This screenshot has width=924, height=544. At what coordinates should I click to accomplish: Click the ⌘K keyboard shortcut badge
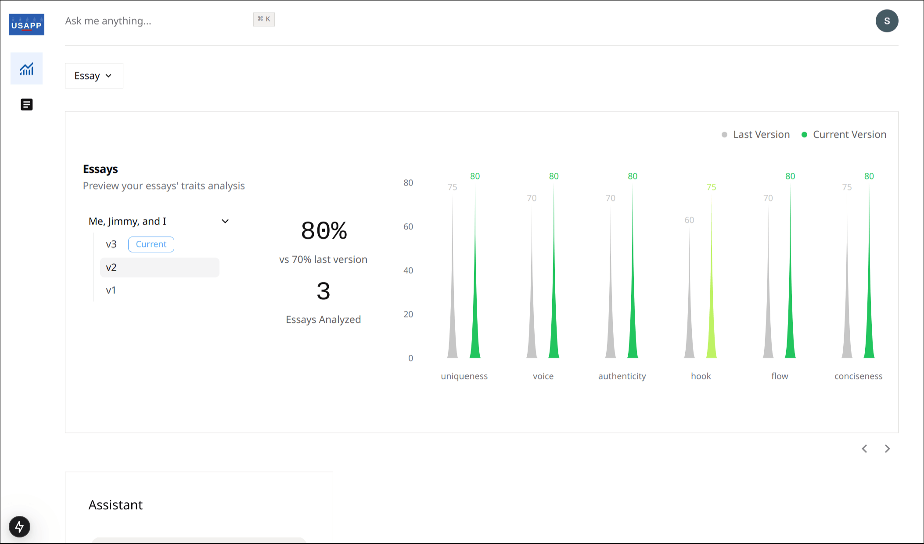pos(264,19)
